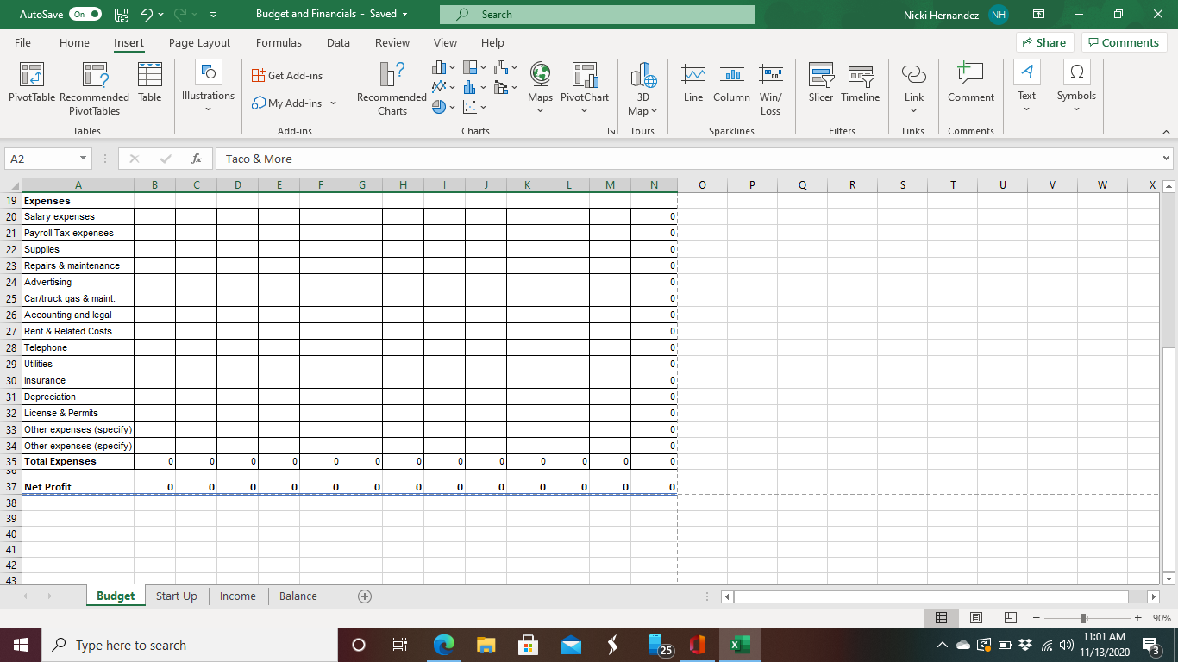Open Recommended Charts
The width and height of the screenshot is (1178, 662).
click(391, 86)
